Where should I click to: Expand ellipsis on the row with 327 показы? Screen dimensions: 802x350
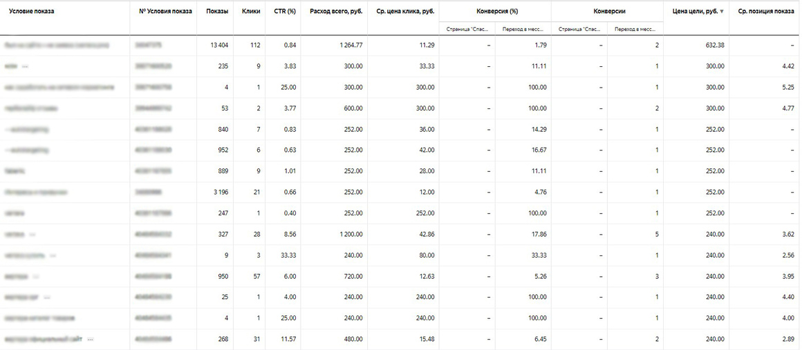[32, 235]
